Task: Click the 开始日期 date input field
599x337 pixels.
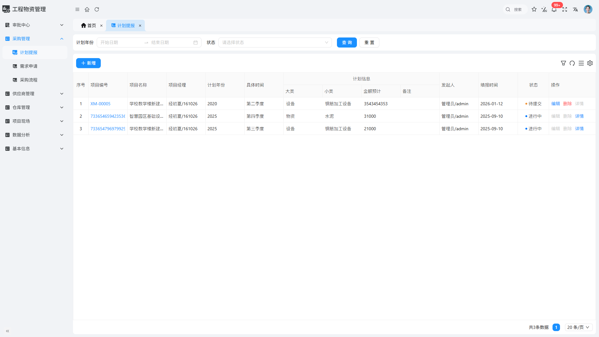Action: click(x=120, y=42)
